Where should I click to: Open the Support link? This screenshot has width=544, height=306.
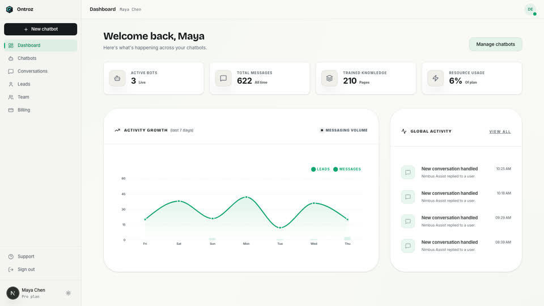(x=41, y=256)
